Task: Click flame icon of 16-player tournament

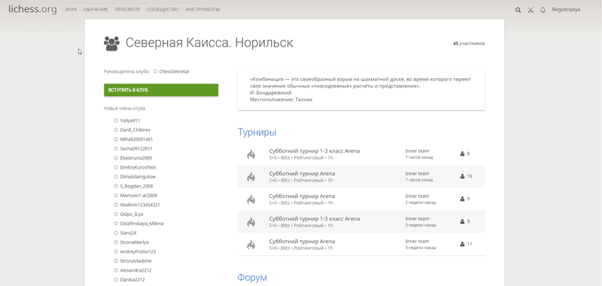Action: pos(251,177)
